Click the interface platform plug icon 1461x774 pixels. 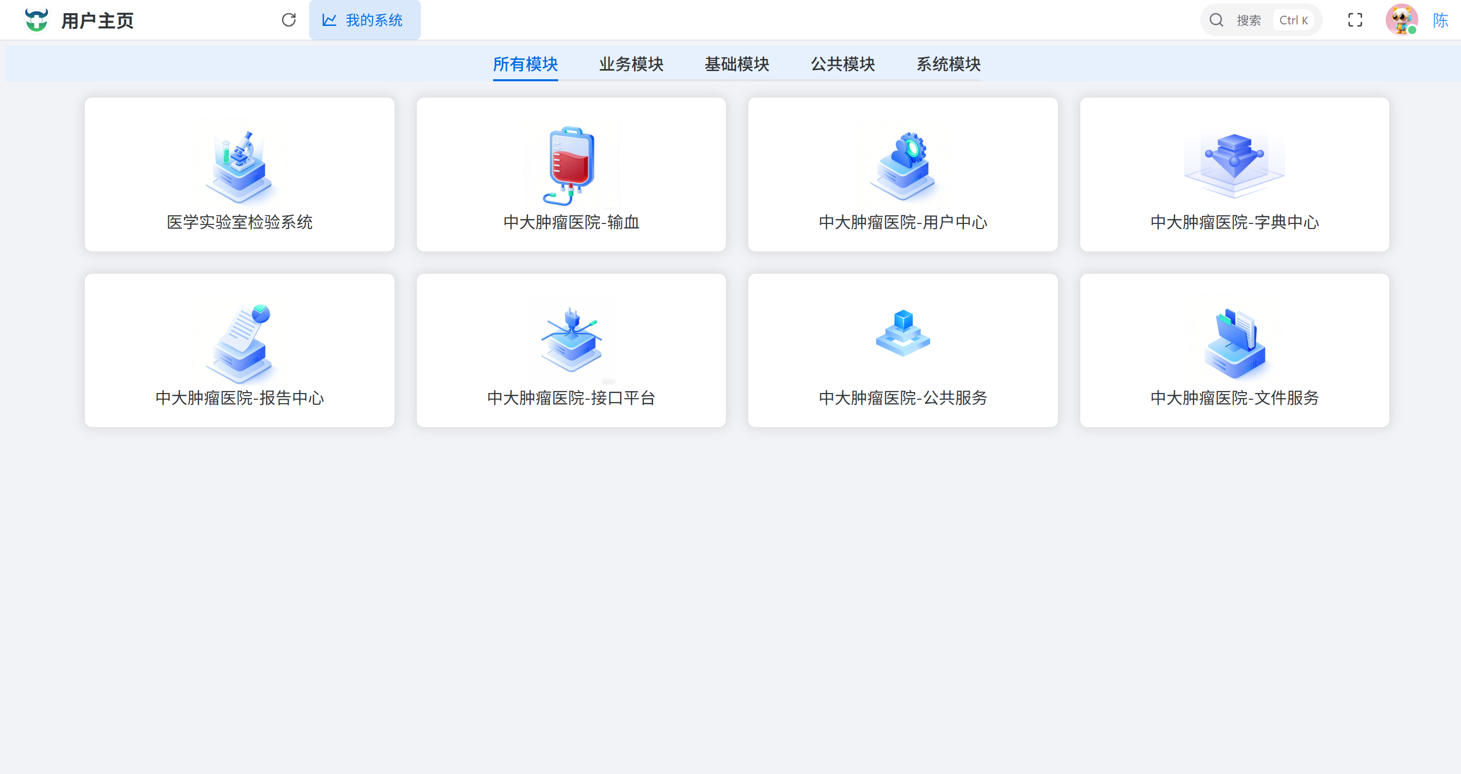(571, 340)
